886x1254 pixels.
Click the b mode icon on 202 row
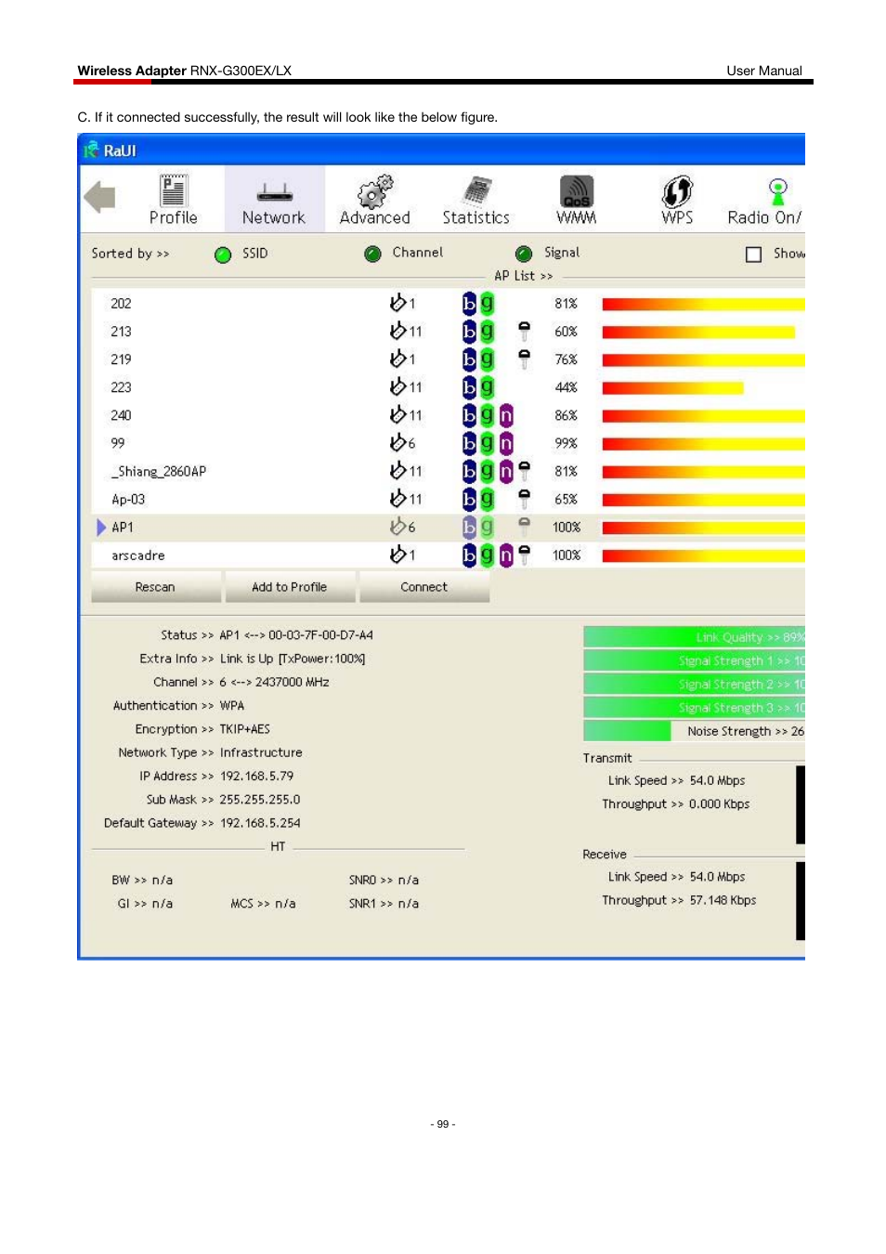click(469, 304)
